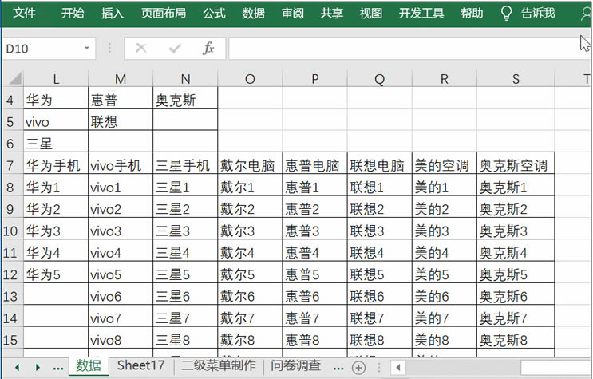Open the 视图 ribbon tab
593x379 pixels.
(x=371, y=14)
